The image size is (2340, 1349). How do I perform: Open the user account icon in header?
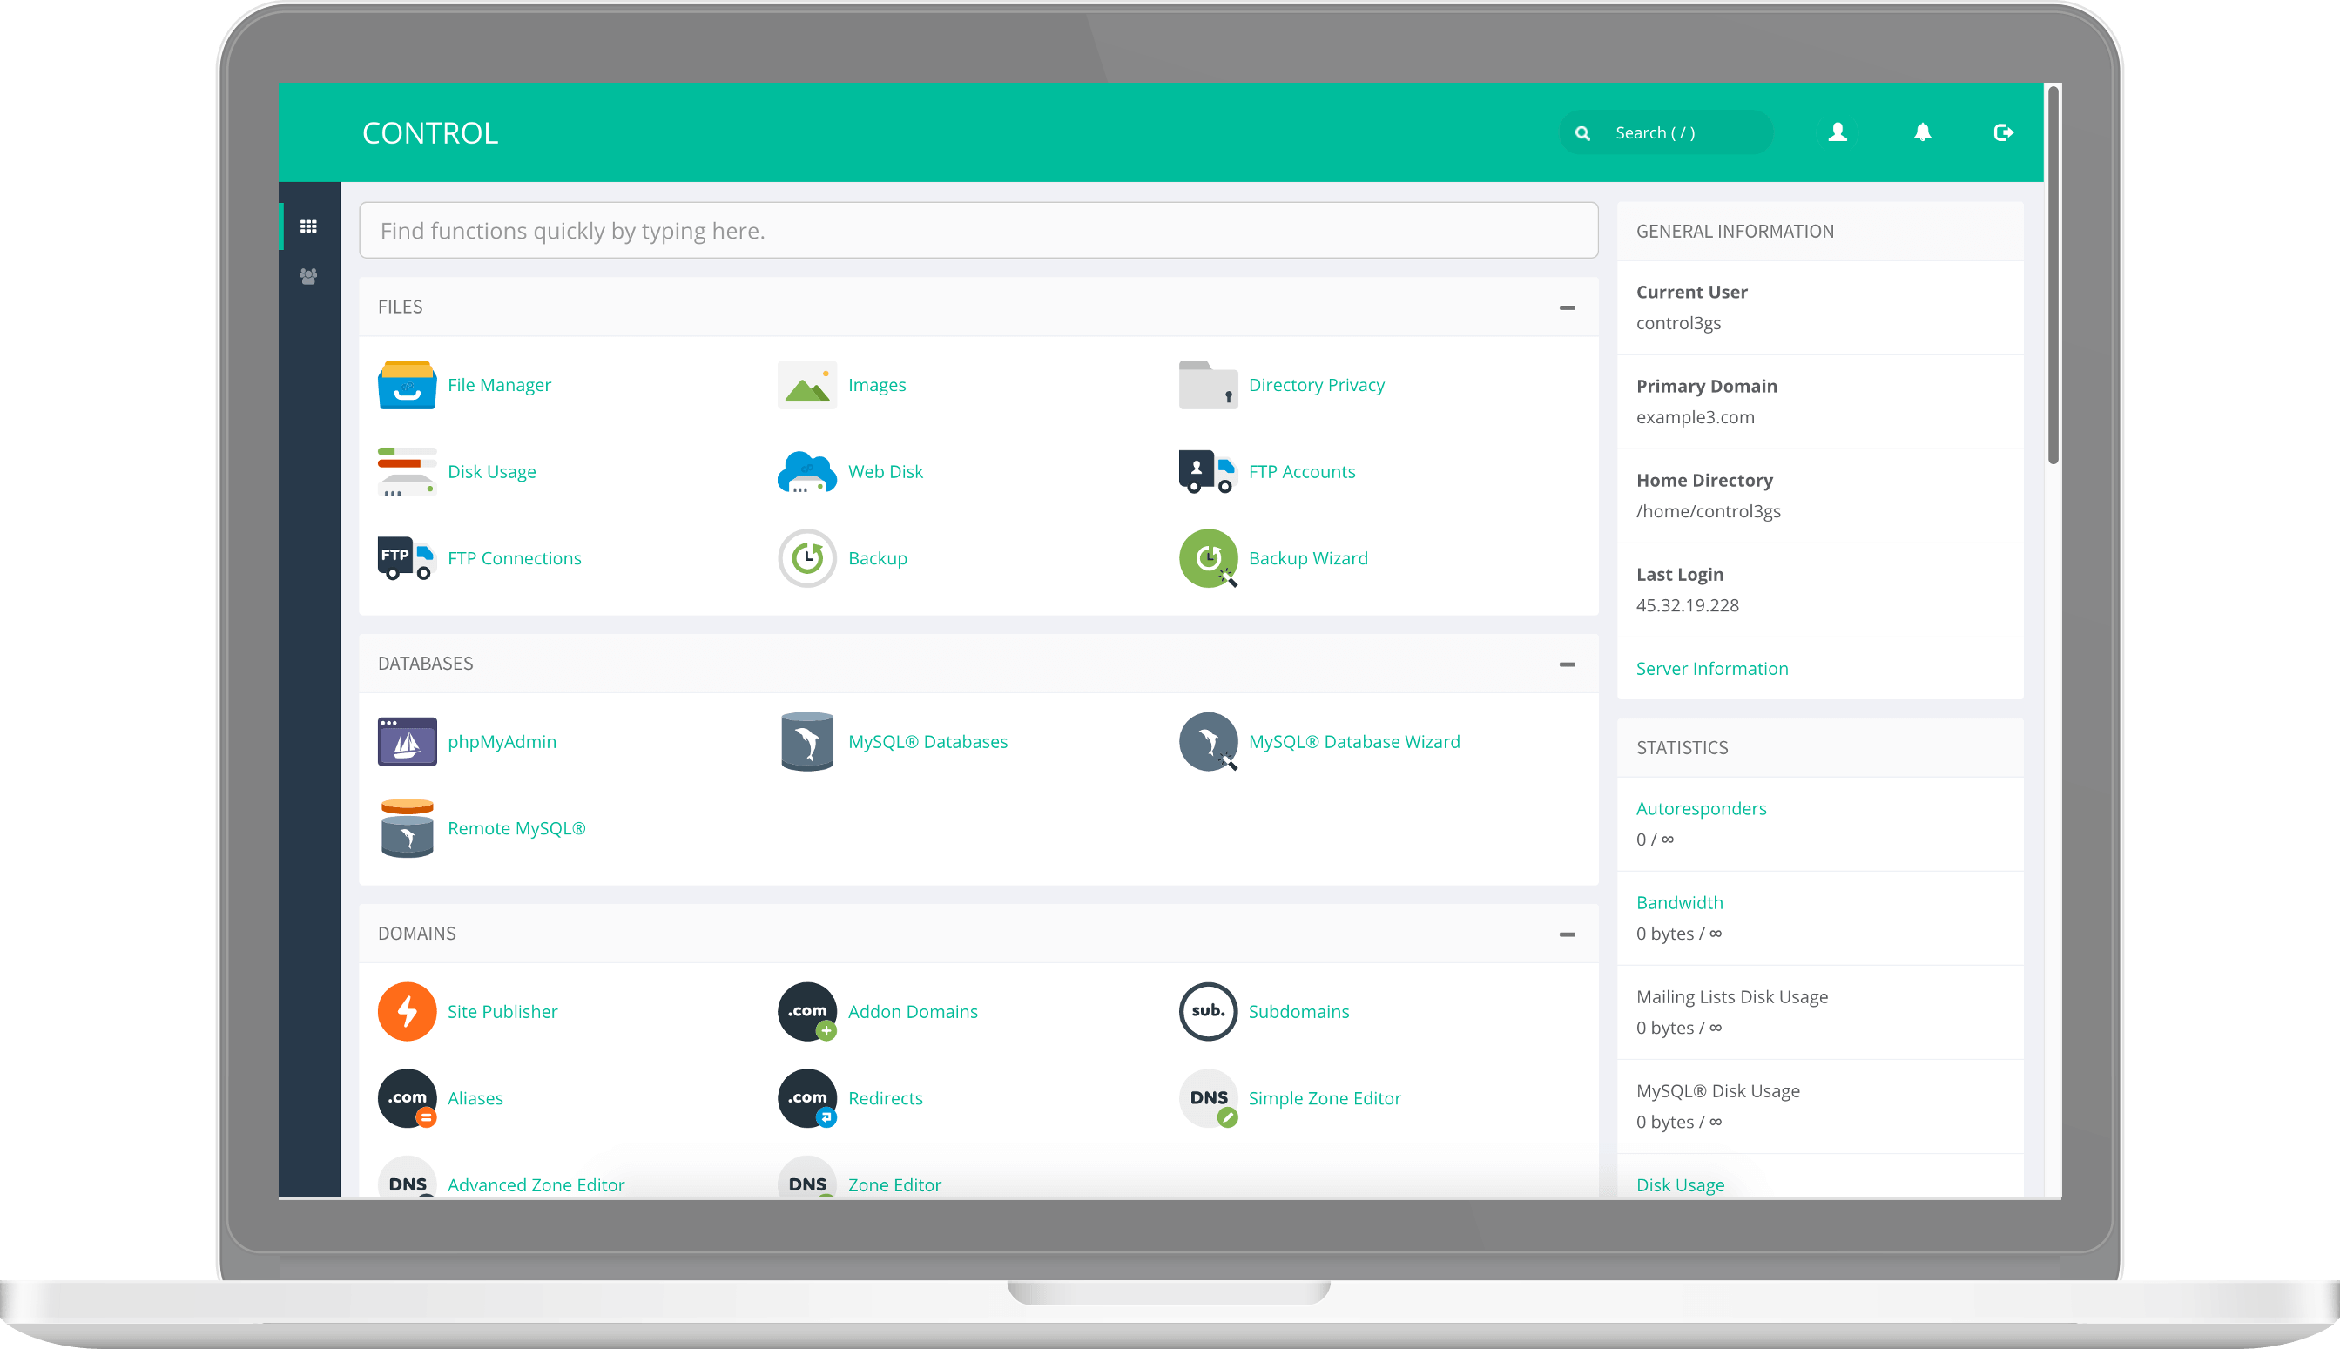pyautogui.click(x=1838, y=132)
